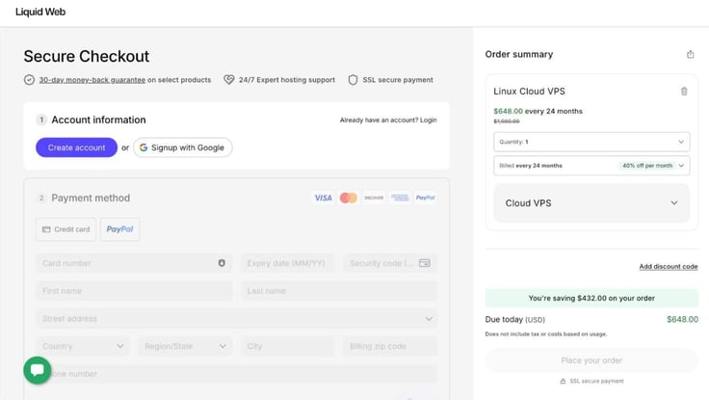Click the Order summary heading
Screen dimensions: 709x400
(x=519, y=54)
